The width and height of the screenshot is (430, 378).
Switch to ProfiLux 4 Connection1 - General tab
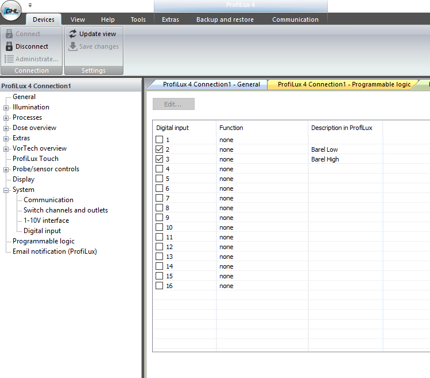pyautogui.click(x=211, y=84)
